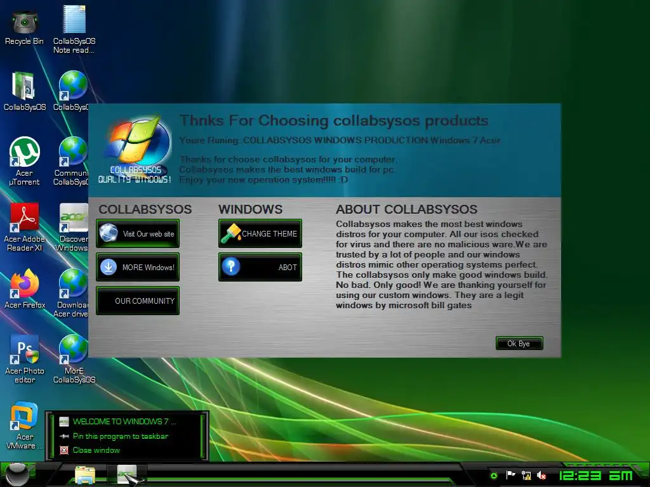Open Windows Explorer folder icon on the taskbar
The height and width of the screenshot is (487, 650).
point(85,475)
